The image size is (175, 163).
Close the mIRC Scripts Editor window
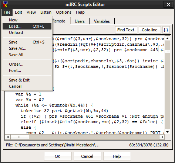(168, 4)
